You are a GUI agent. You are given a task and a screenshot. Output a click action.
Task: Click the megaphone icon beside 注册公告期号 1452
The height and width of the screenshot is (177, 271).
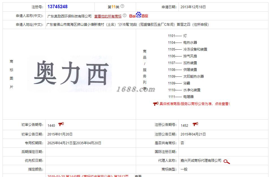click(x=195, y=124)
